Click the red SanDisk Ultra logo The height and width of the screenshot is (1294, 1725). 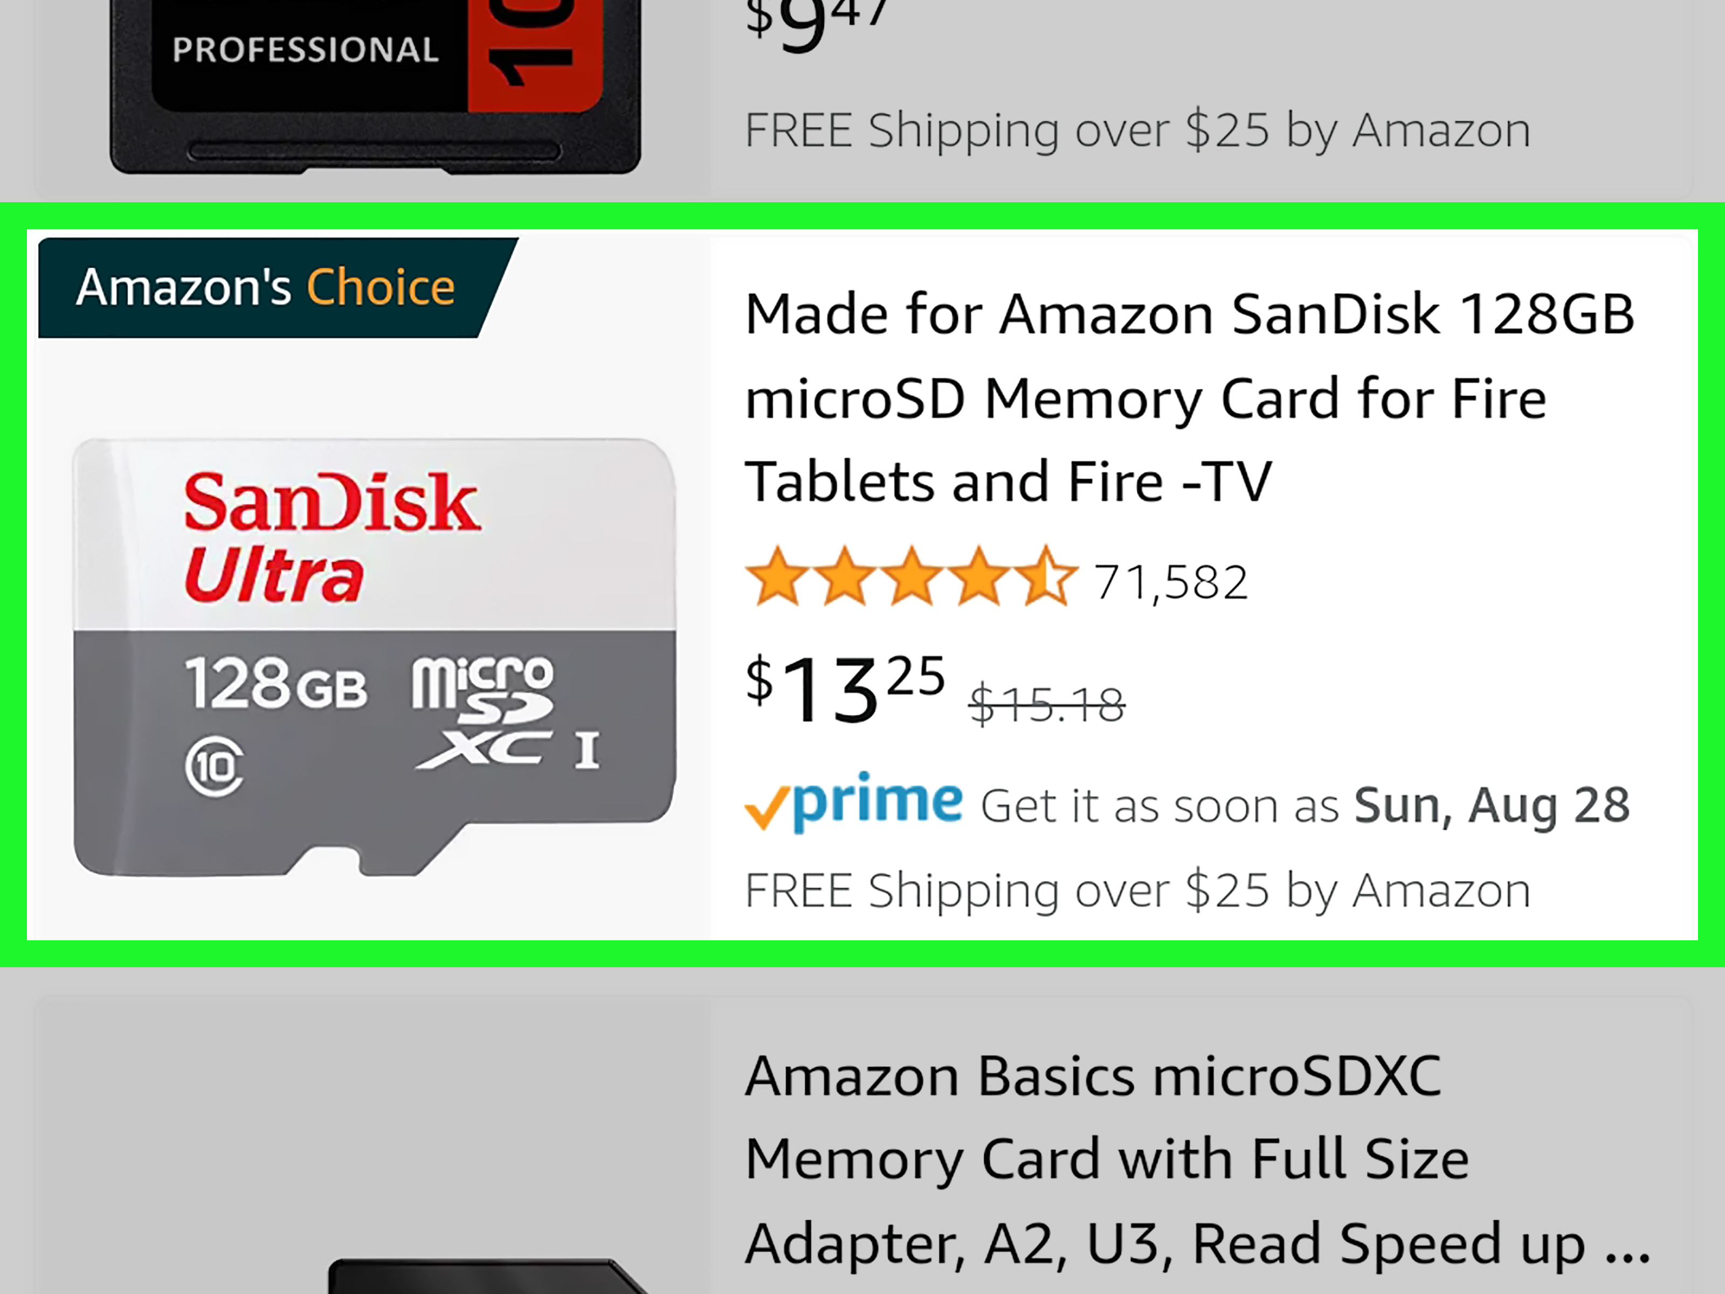click(332, 536)
